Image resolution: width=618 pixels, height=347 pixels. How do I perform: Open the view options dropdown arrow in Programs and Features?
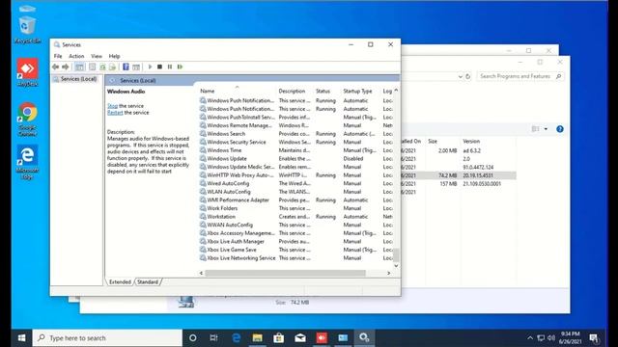[546, 129]
